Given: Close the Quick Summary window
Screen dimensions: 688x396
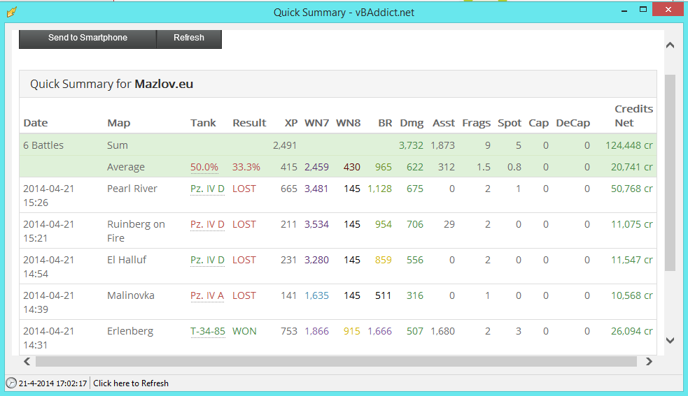Looking at the screenshot, I should (668, 10).
